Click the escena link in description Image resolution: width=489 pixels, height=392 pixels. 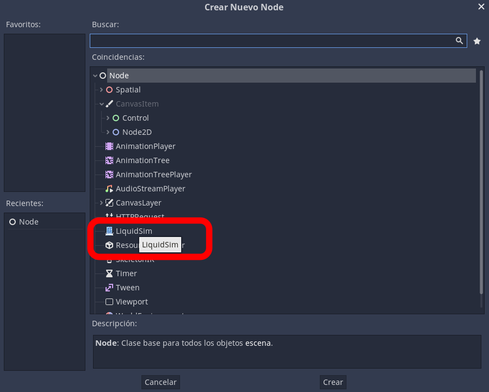pyautogui.click(x=258, y=343)
